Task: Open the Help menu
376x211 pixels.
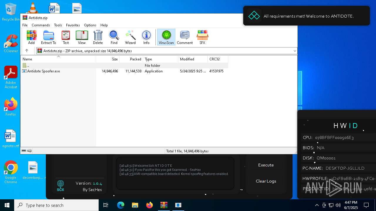Action: click(x=104, y=25)
